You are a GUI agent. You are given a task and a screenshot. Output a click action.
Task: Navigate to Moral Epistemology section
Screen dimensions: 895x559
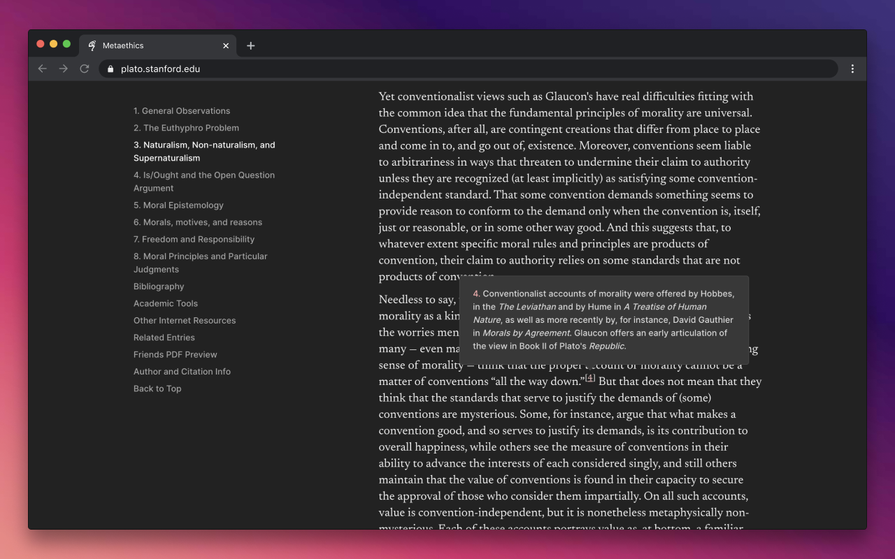point(178,205)
